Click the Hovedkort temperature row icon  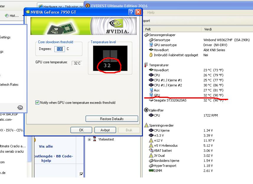tap(151, 70)
